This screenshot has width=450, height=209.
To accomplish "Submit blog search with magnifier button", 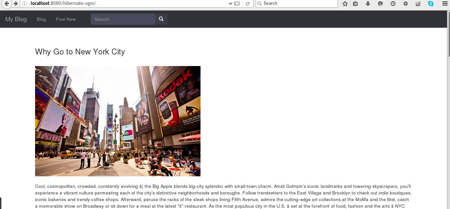I will pos(161,19).
